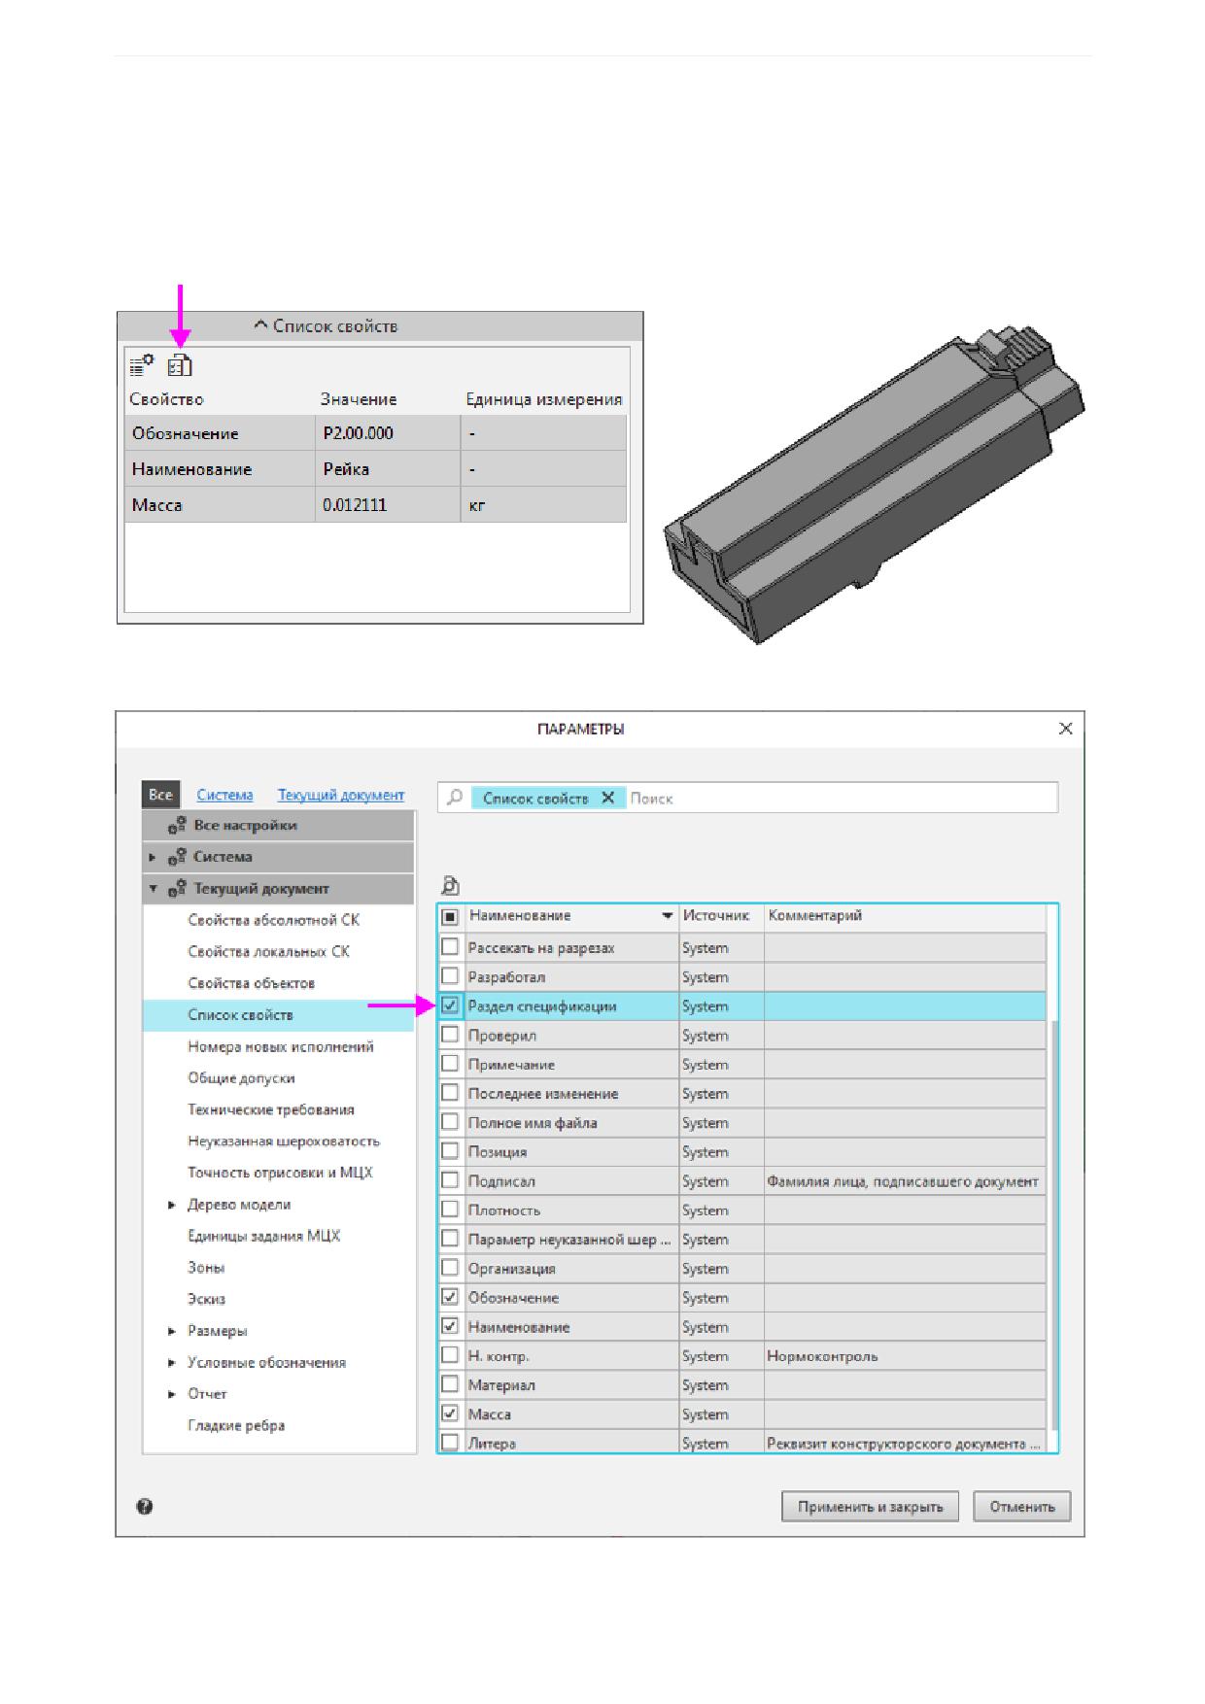
Task: Remove the Список свойств search tag
Action: tap(607, 798)
